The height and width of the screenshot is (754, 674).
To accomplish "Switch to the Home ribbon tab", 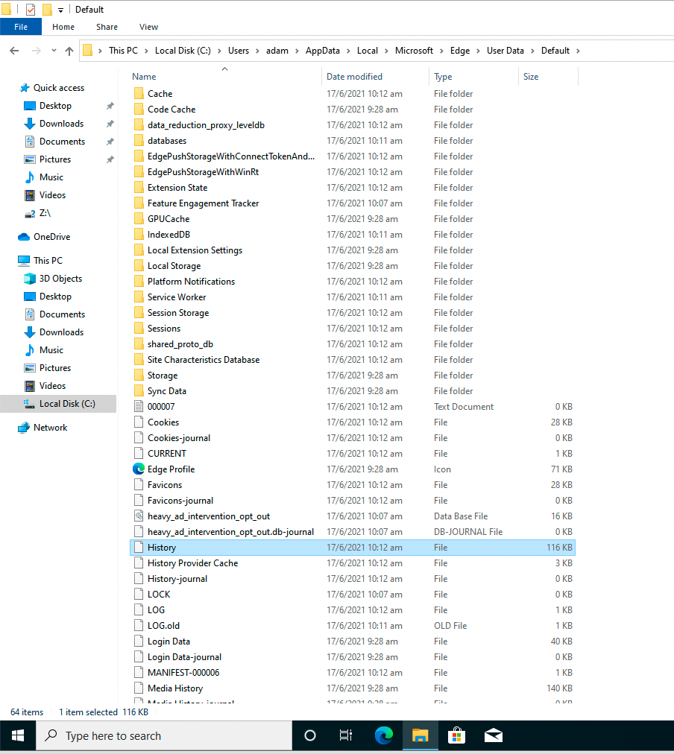I will [x=63, y=27].
